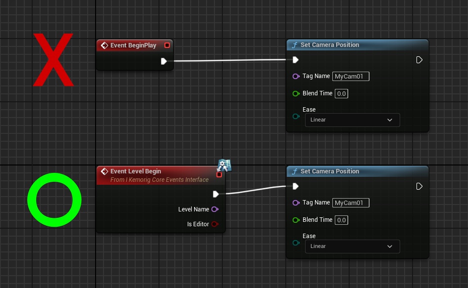The image size is (468, 288).
Task: Open Ease Linear dropdown in BeginPlay's camera node
Action: (352, 120)
